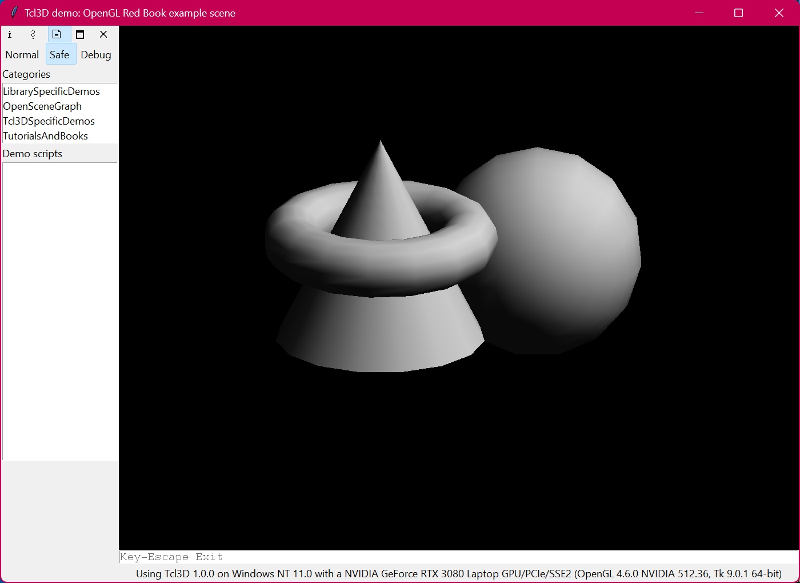Choose the Tcl3DSpecificDemos category
This screenshot has height=583, width=800.
click(49, 121)
